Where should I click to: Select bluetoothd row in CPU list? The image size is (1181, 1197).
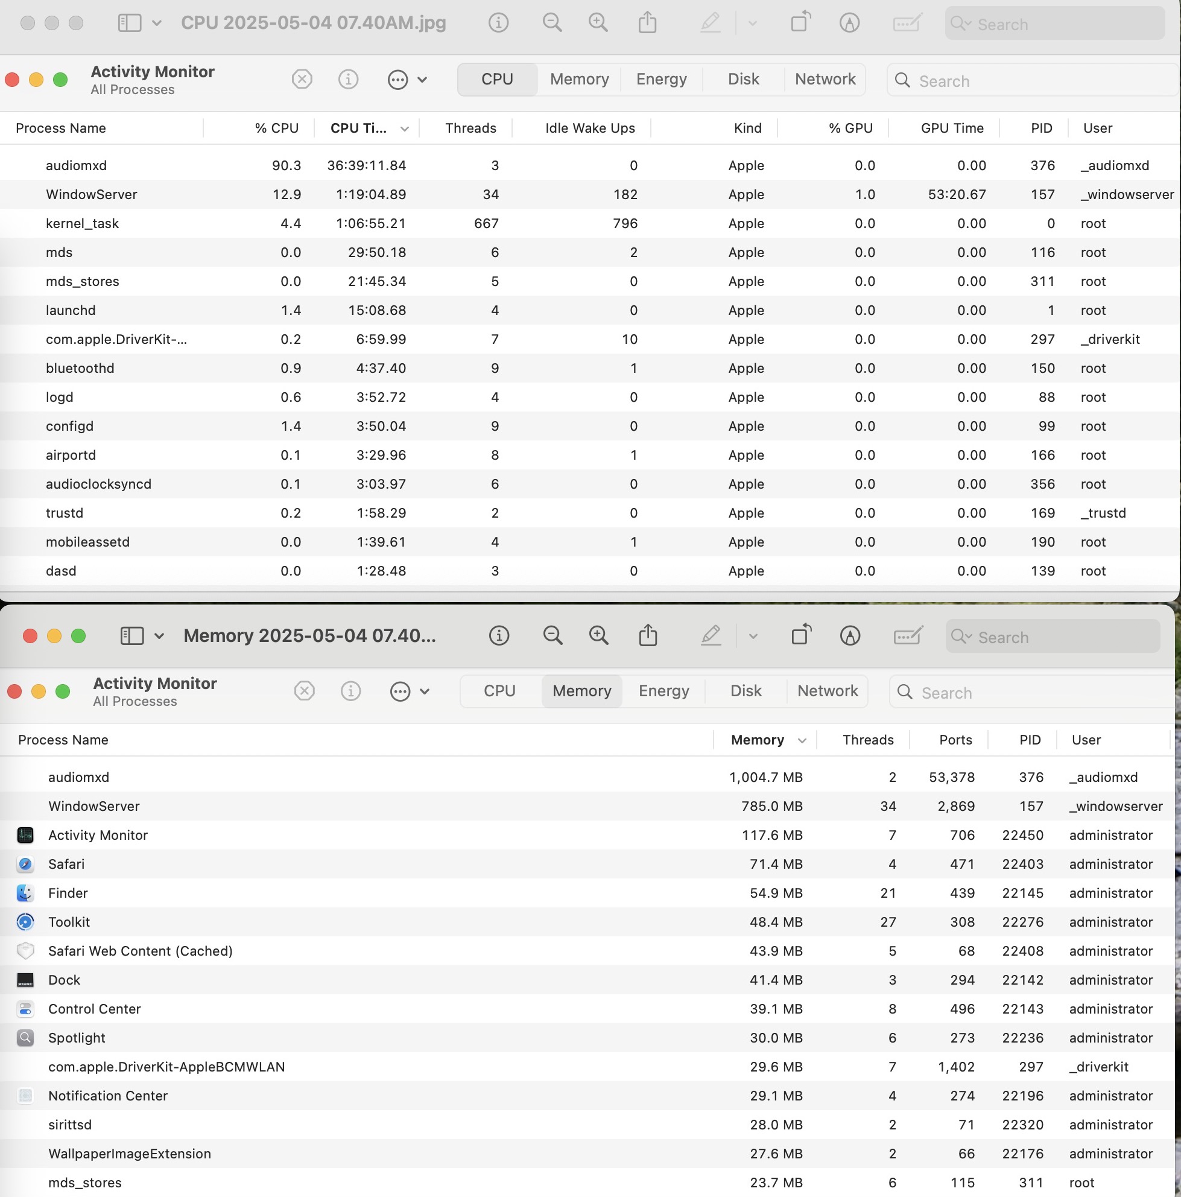tap(589, 368)
